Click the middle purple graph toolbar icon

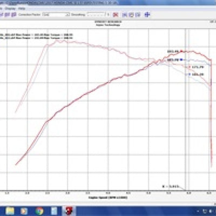(7, 15)
